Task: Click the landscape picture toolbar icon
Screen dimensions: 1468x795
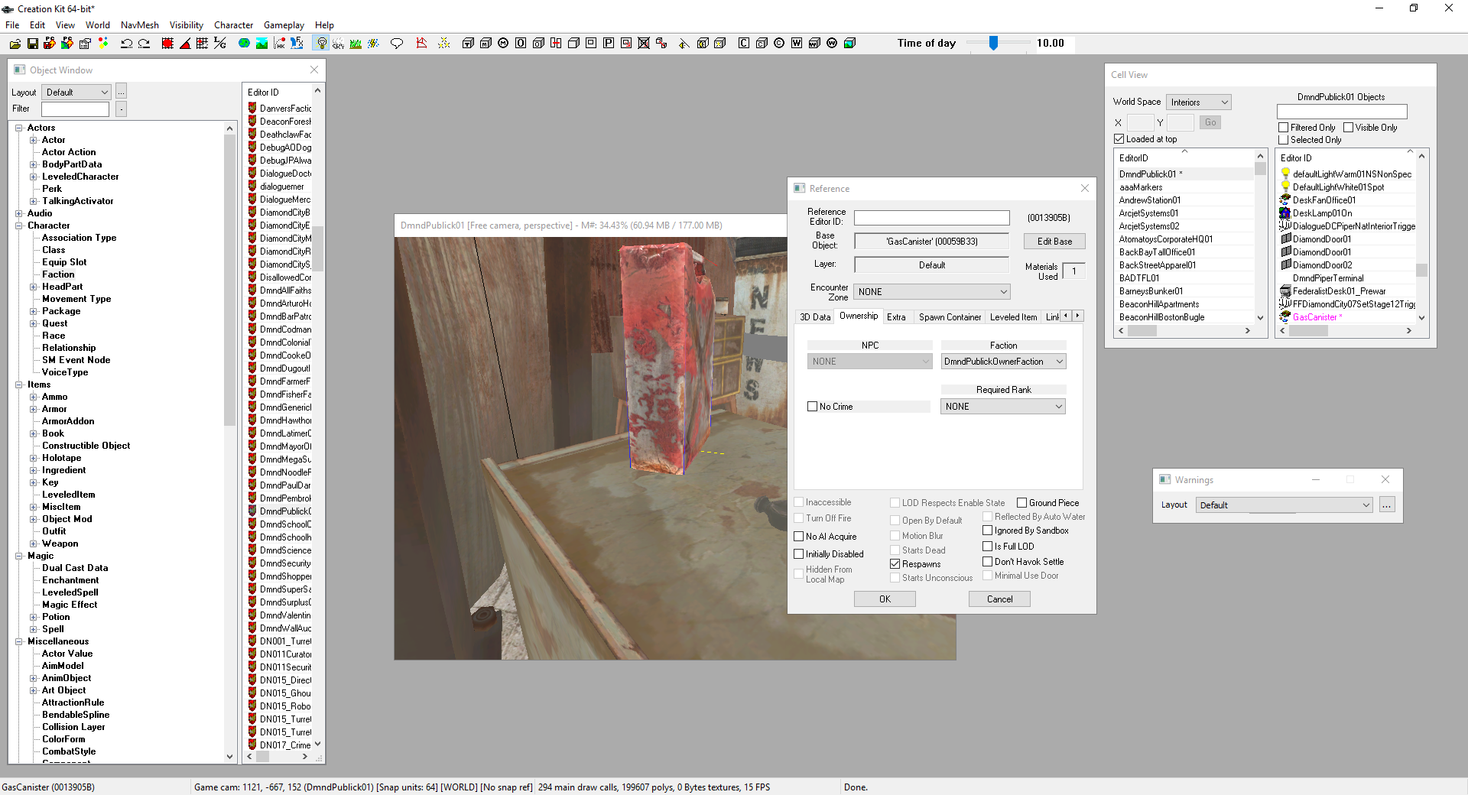Action: [x=261, y=44]
